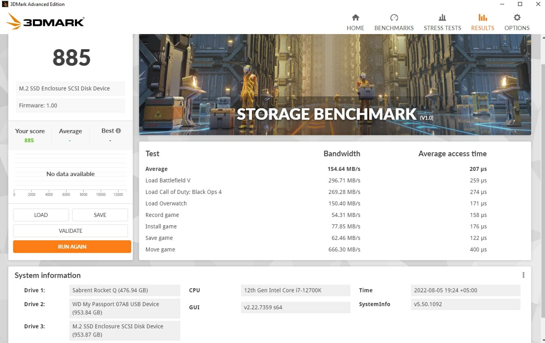545x343 pixels.
Task: Click the 400 µs access time value
Action: tap(478, 249)
